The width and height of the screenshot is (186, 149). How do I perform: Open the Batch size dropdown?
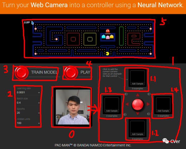click(28, 103)
